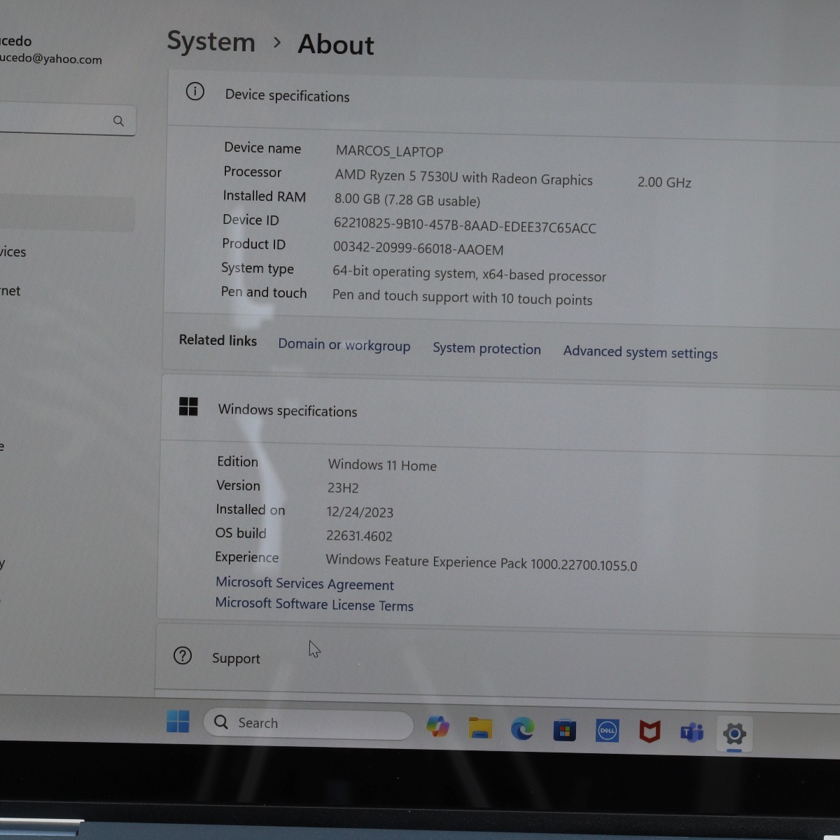Open the Dell app in the taskbar
840x840 pixels.
click(x=607, y=731)
